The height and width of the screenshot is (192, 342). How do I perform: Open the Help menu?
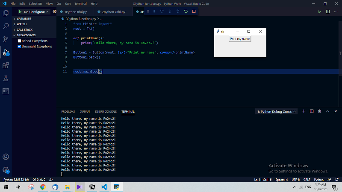pyautogui.click(x=94, y=4)
